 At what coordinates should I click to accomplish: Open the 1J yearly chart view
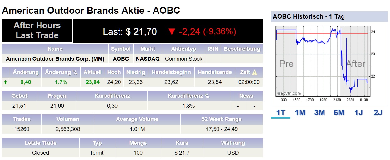358,112
